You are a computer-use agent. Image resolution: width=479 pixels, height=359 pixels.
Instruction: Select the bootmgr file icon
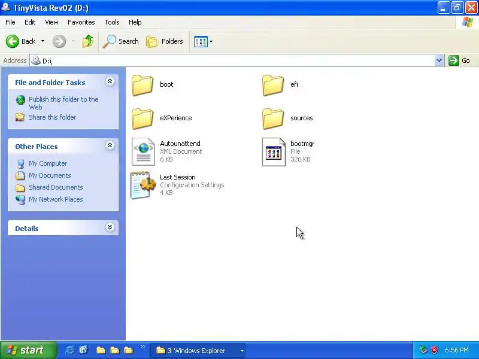point(274,152)
